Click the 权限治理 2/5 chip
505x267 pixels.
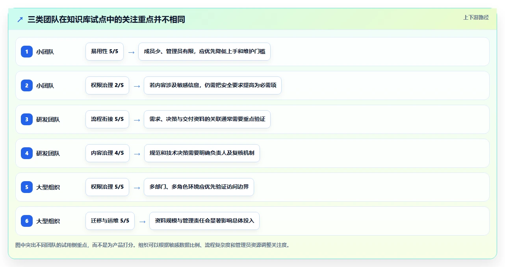point(107,85)
